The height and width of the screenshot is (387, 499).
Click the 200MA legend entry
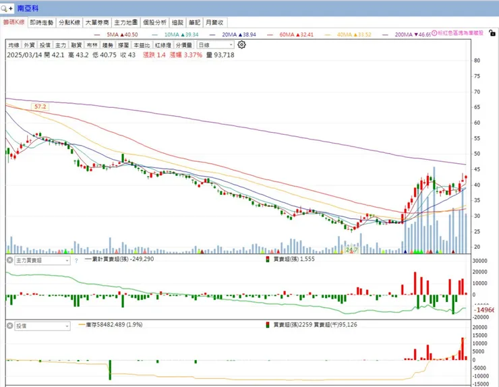[x=407, y=34]
